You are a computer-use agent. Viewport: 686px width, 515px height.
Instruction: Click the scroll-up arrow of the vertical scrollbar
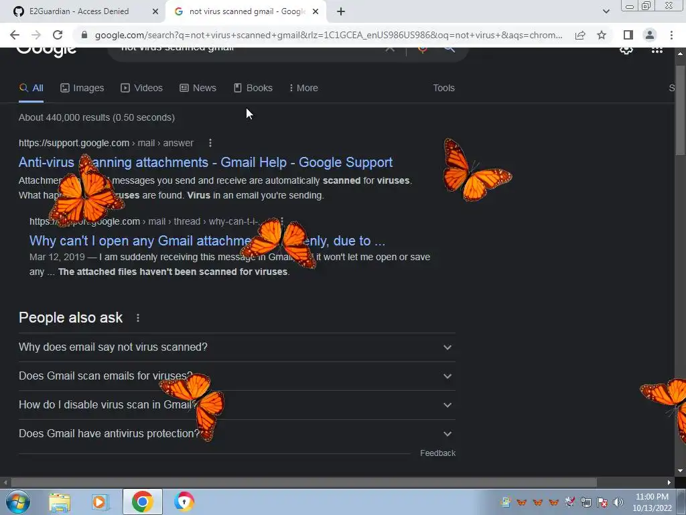click(x=680, y=54)
